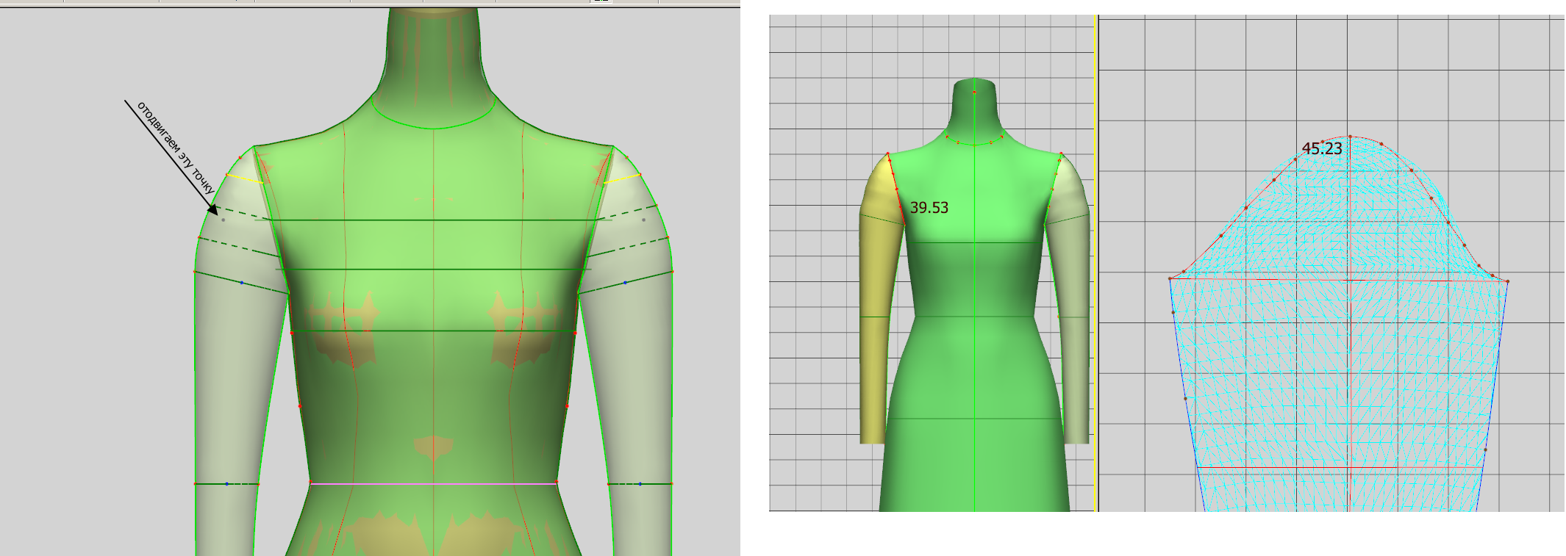Pick the gray control point on the right sleeve of the large mannequin
The width and height of the screenshot is (1566, 556).
(643, 220)
